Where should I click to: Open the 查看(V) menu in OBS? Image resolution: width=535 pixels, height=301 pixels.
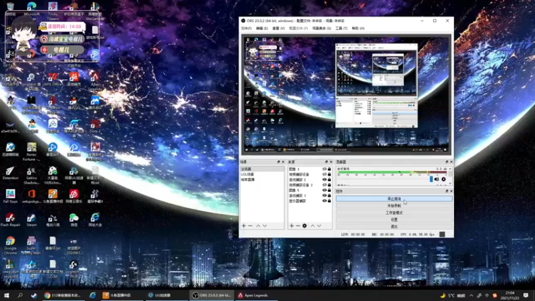(278, 28)
